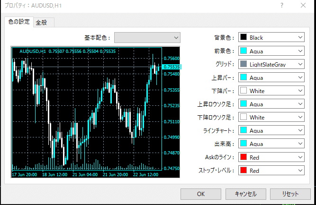
Task: Open the 基本配色 dropdown
Action: pos(147,38)
